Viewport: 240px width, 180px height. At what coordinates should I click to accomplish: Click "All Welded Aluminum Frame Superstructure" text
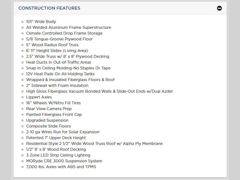[68, 27]
